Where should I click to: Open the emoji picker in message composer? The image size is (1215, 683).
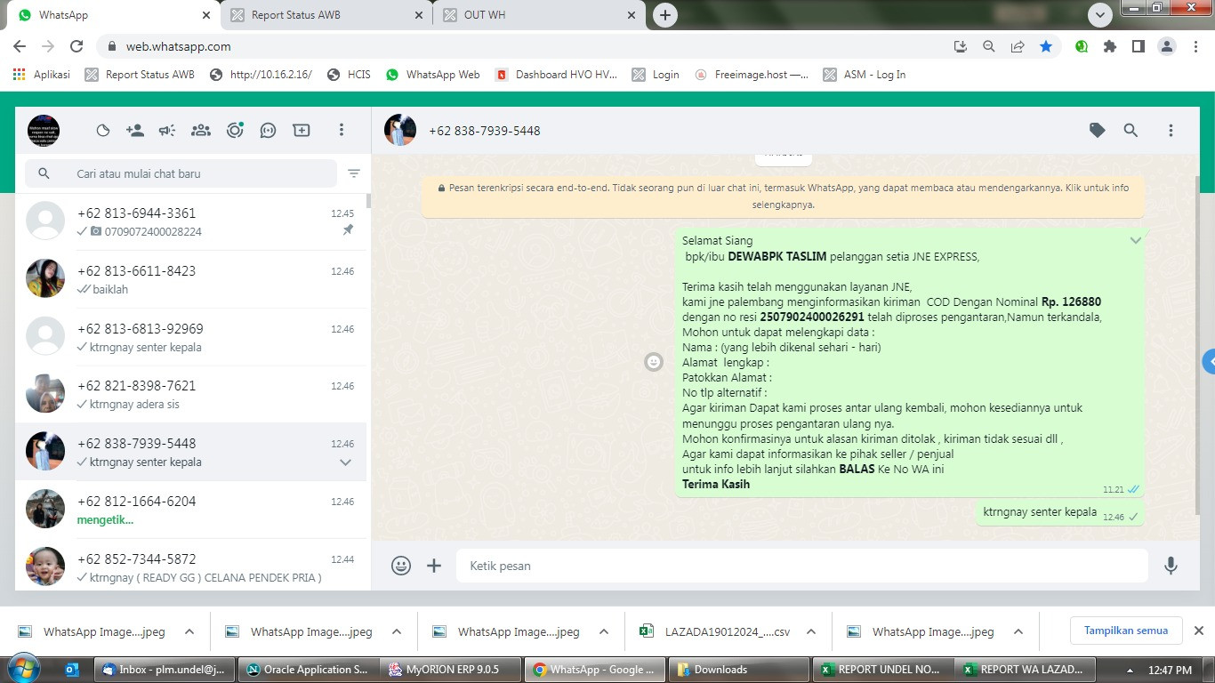tap(401, 566)
